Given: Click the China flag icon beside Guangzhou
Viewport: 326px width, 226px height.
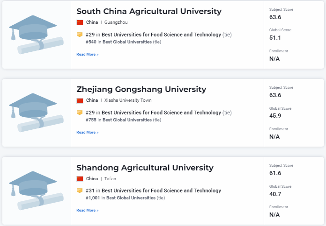Looking at the screenshot, I should tap(80, 22).
